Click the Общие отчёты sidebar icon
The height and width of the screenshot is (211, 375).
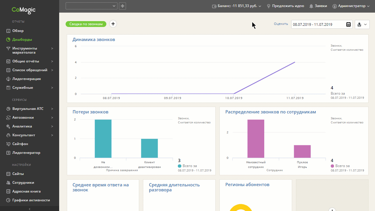coord(8,61)
